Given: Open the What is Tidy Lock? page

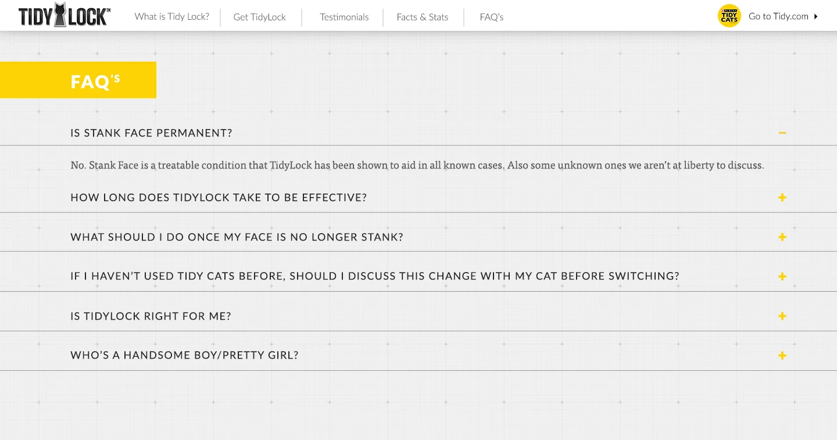Looking at the screenshot, I should pos(171,16).
